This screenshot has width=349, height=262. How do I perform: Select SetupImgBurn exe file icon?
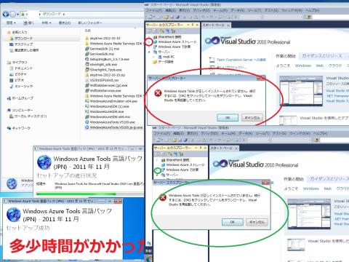click(x=87, y=59)
